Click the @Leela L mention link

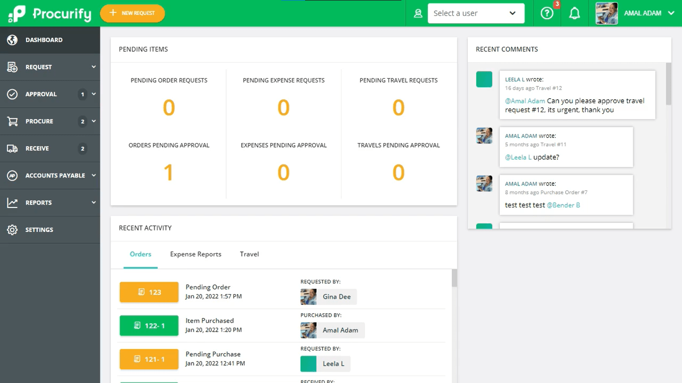click(x=518, y=157)
